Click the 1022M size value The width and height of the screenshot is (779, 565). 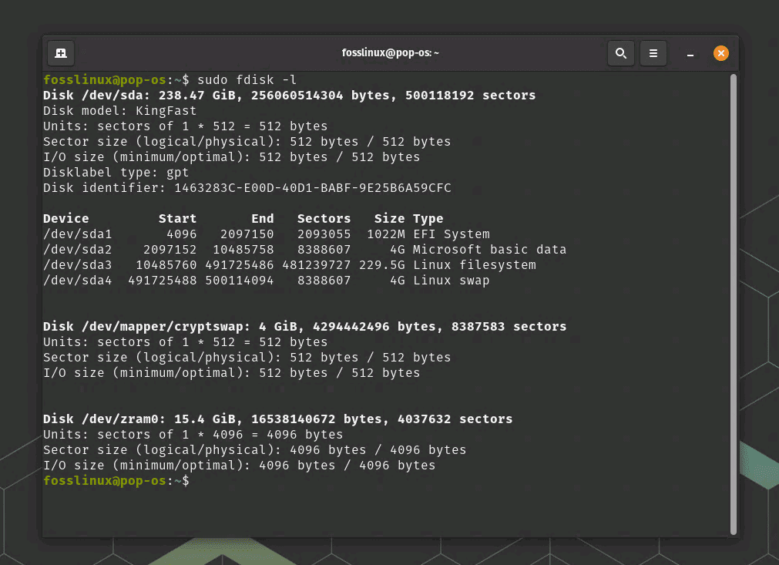(x=385, y=234)
